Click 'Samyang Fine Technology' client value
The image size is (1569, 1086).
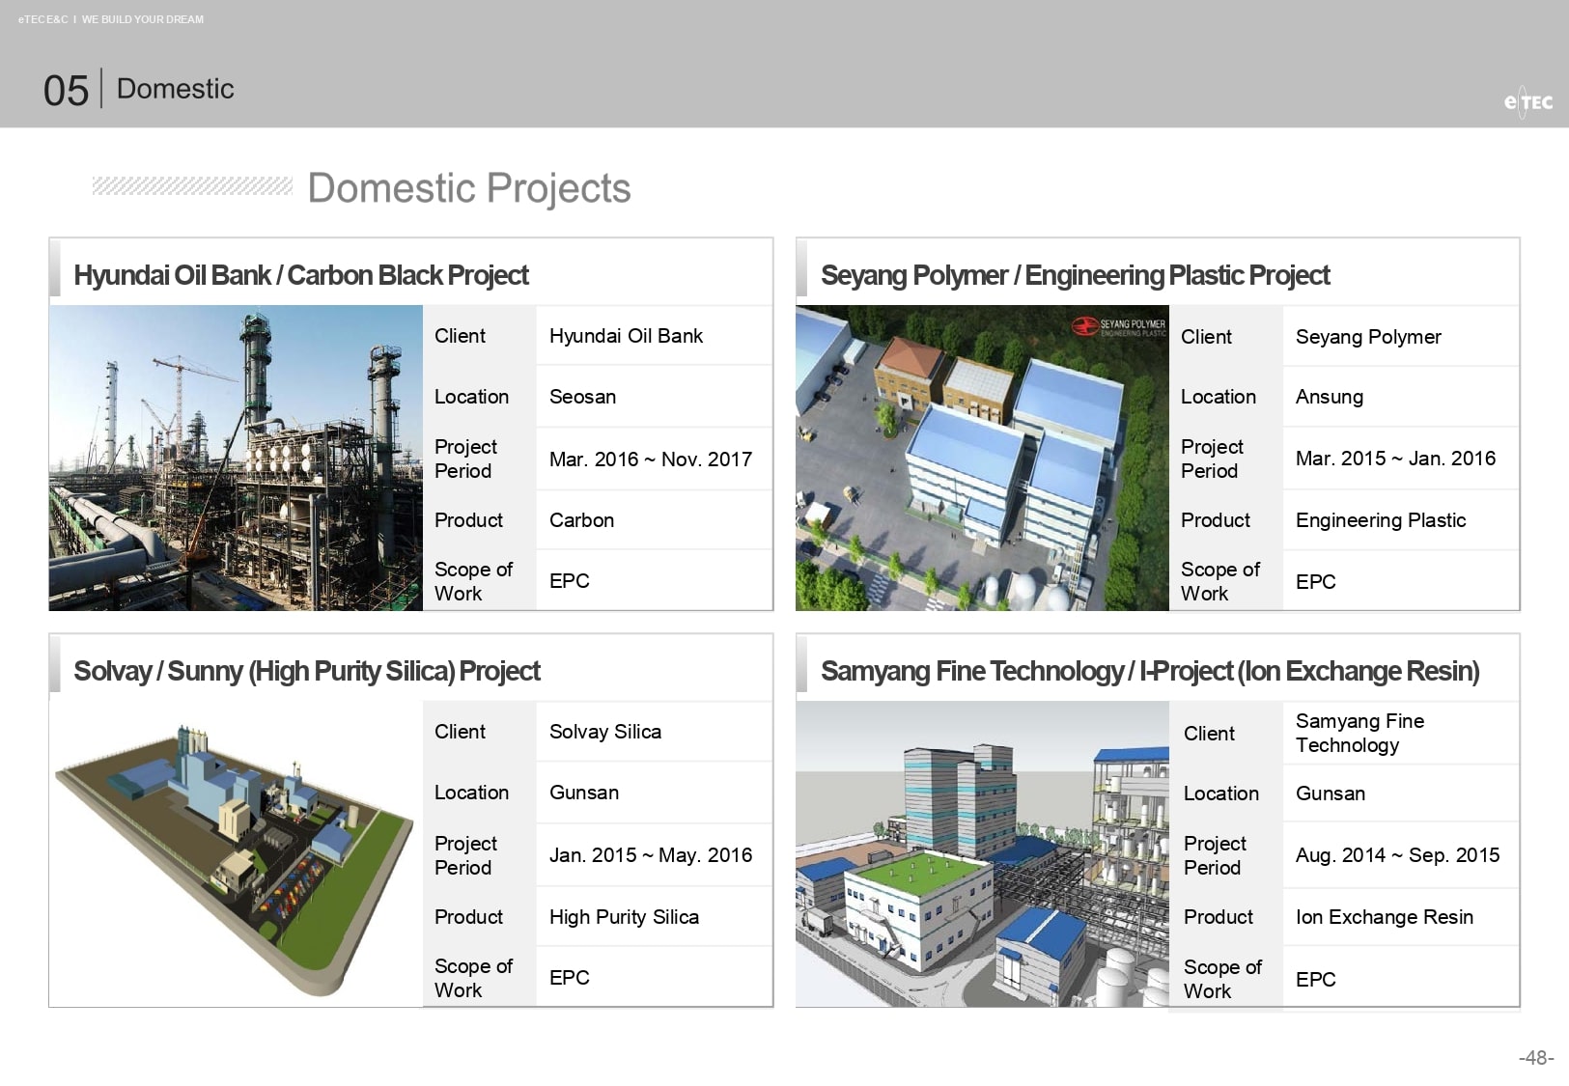1359,733
